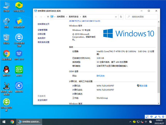The image size is (166, 125).
Task: Click the vertical scrollbar thumb
Action: [x=158, y=60]
